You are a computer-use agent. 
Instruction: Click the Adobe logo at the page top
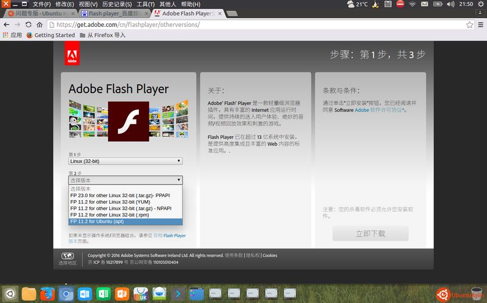pyautogui.click(x=72, y=54)
